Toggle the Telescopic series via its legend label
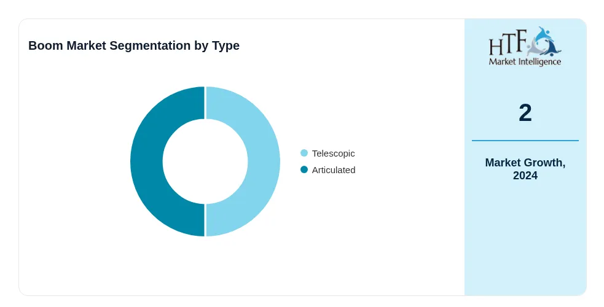The image size is (604, 307). point(333,153)
